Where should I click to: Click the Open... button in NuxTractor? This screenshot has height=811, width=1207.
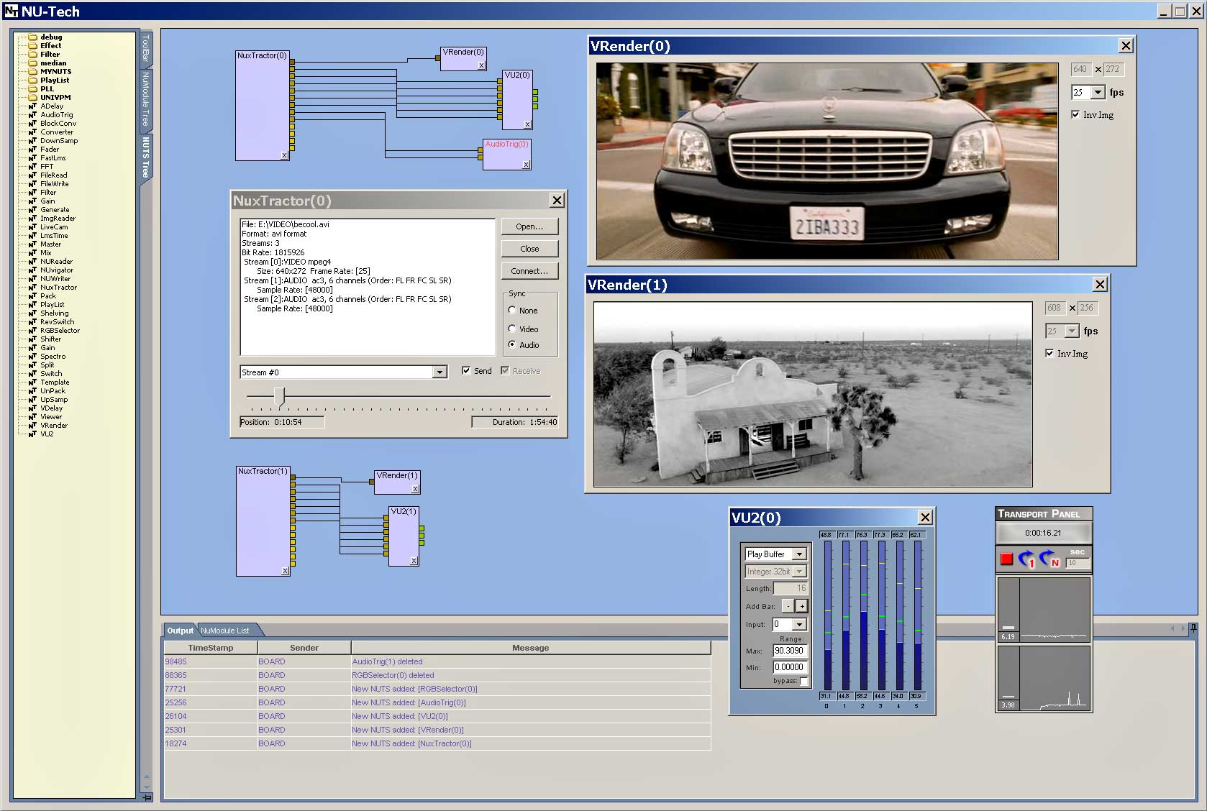point(529,226)
